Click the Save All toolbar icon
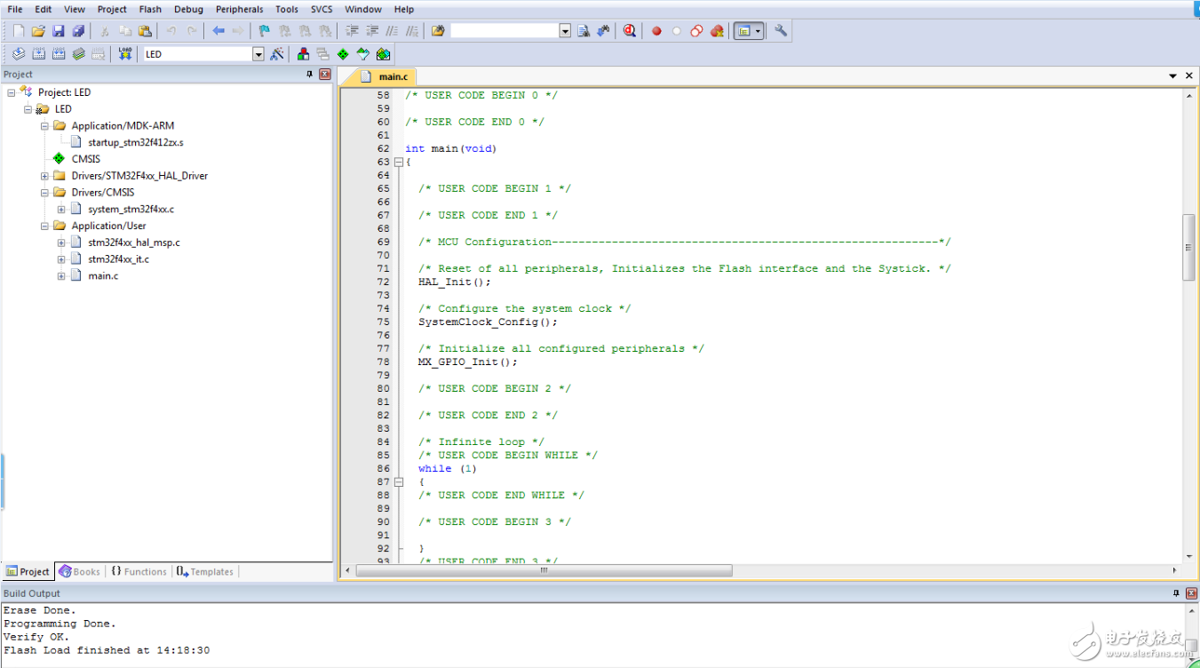 [78, 31]
